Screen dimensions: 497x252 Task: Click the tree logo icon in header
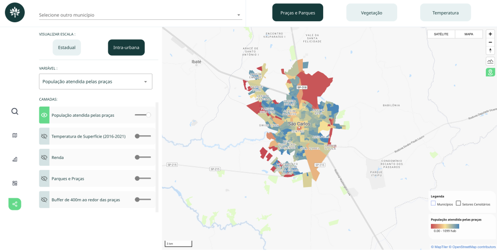coord(15,13)
